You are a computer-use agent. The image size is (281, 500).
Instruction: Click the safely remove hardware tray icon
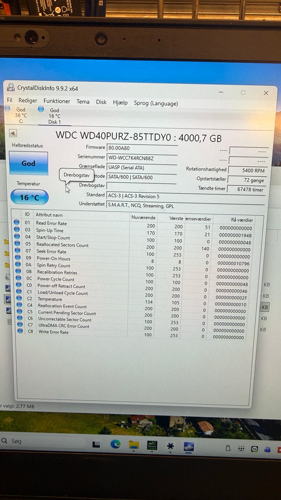pyautogui.click(x=228, y=448)
